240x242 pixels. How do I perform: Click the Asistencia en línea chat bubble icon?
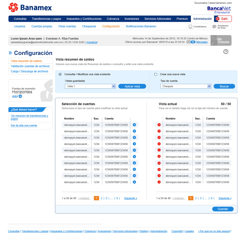tap(214, 27)
